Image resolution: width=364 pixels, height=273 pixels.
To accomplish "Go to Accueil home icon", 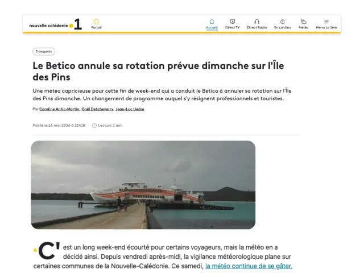I will [212, 22].
